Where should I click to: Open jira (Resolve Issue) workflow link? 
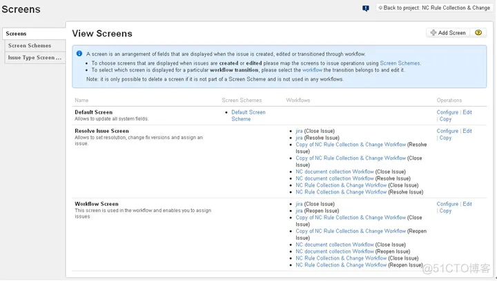tap(299, 138)
